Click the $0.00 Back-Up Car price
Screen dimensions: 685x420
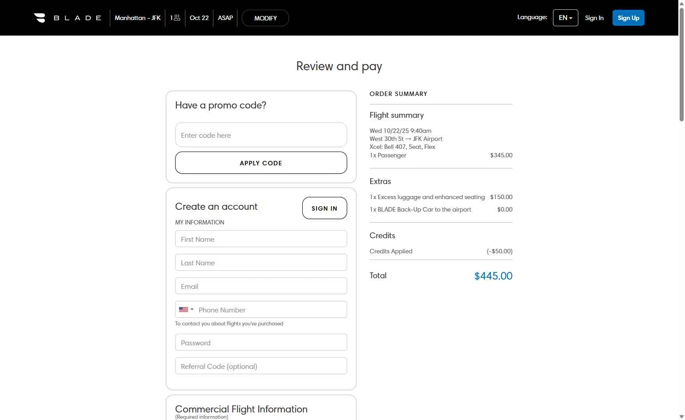click(x=505, y=209)
